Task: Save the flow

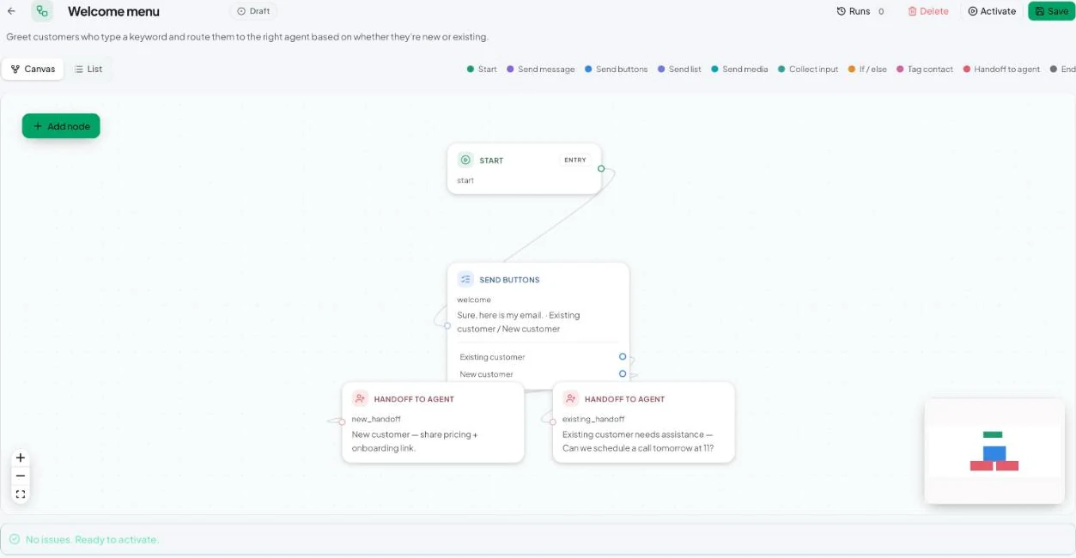Action: click(1051, 11)
